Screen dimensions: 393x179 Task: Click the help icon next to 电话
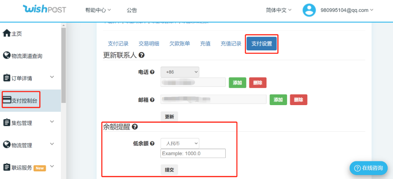point(152,72)
